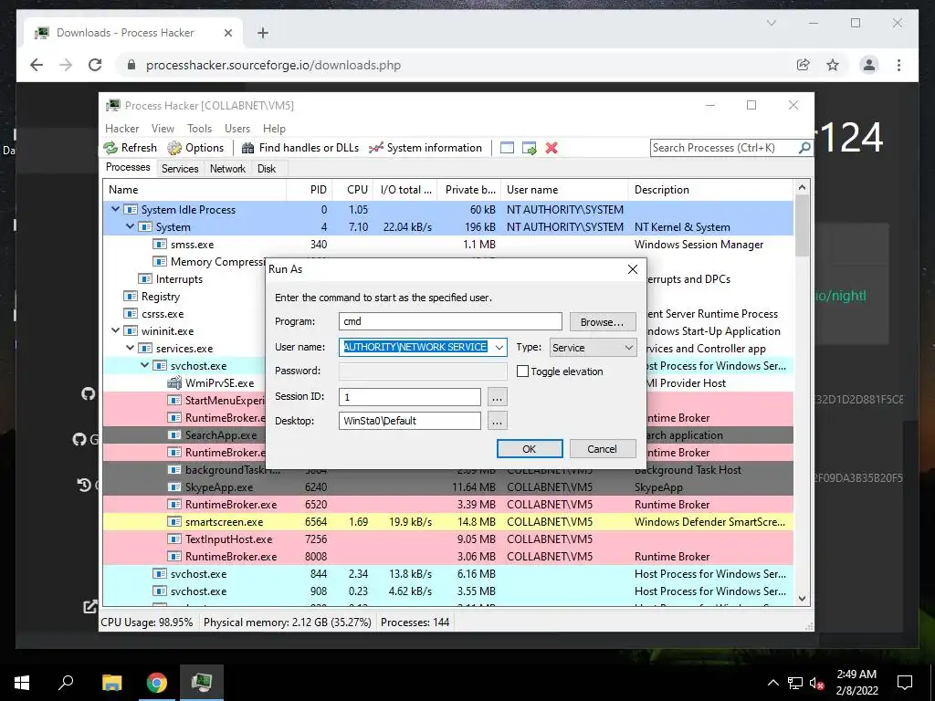
Task: Open the notification center icon
Action: coord(905,683)
